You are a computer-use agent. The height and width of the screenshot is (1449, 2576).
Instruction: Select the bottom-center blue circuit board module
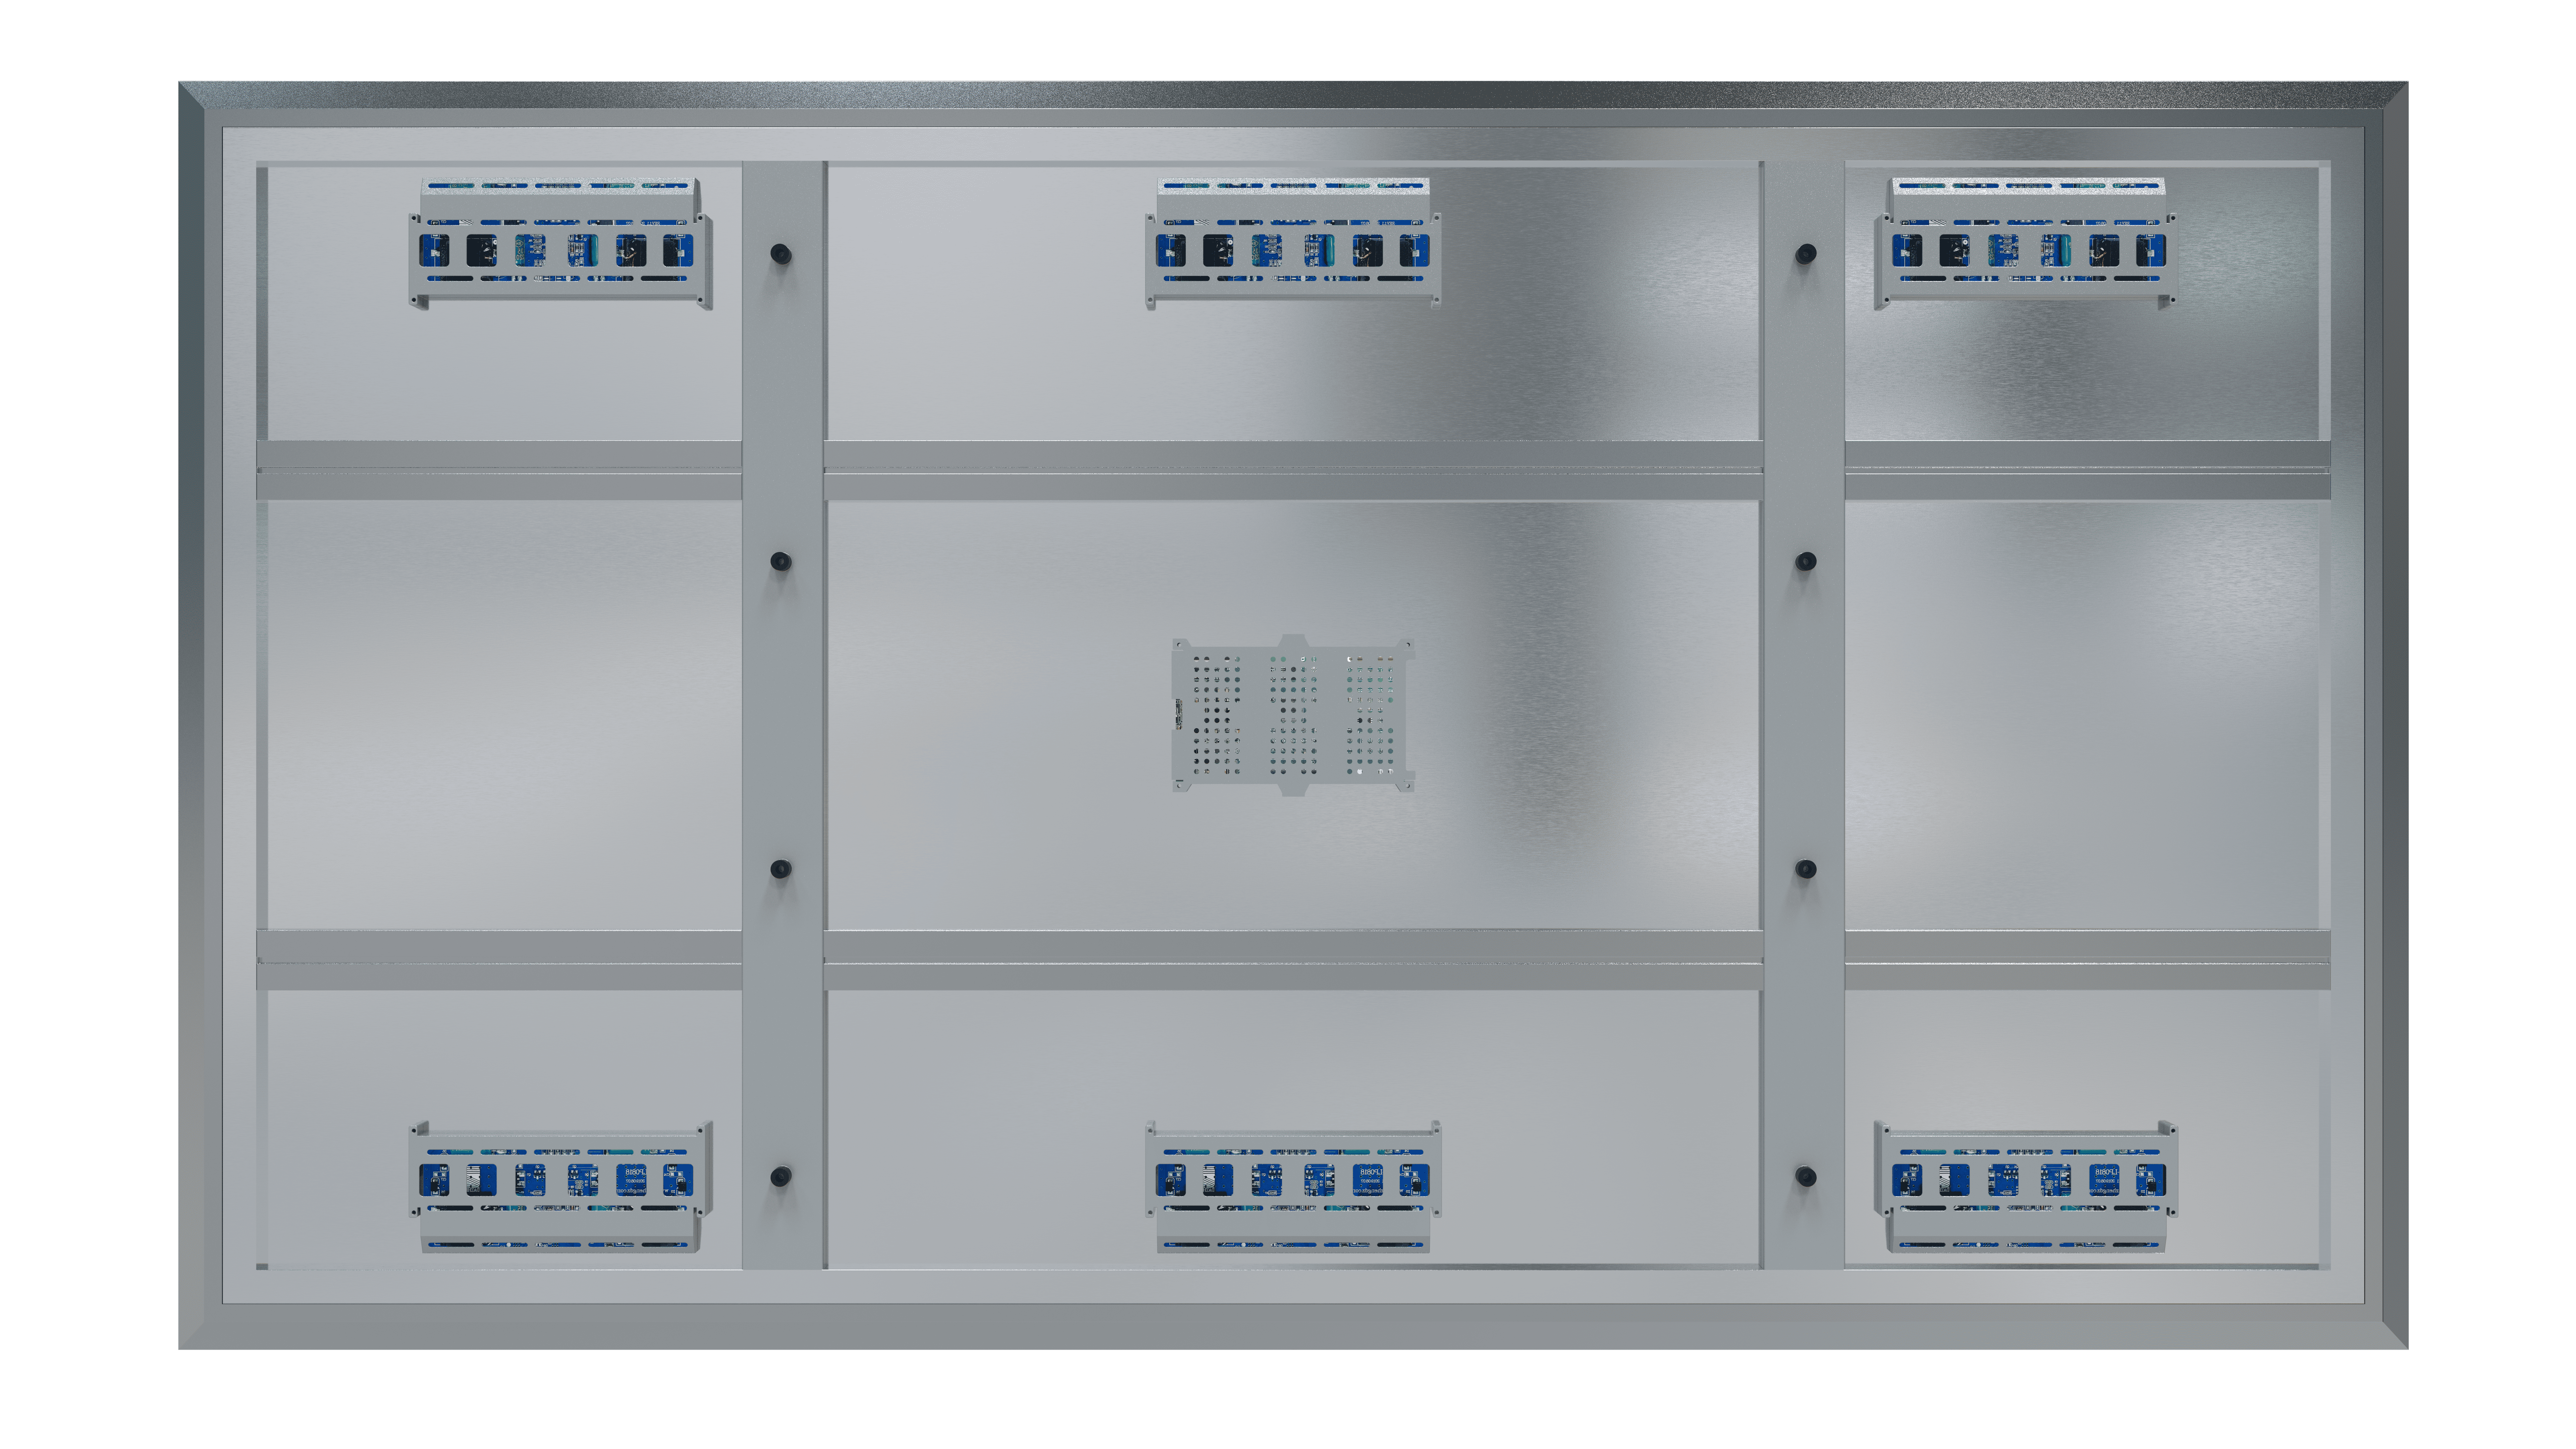(1293, 1187)
